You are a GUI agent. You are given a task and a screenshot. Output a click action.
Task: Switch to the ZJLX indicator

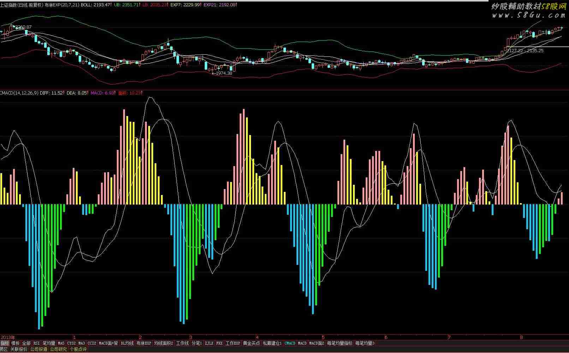[209, 343]
